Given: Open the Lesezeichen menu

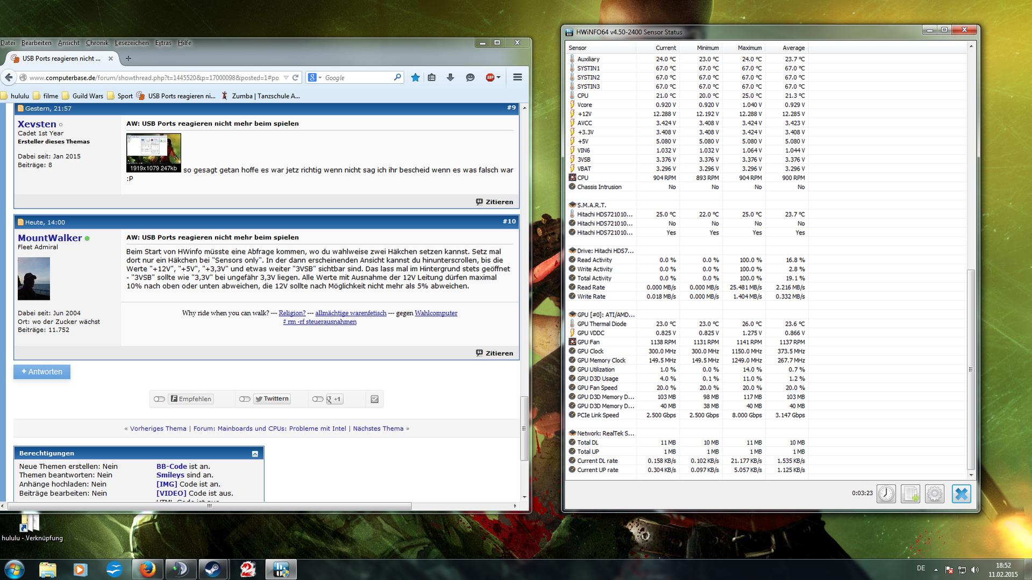Looking at the screenshot, I should [132, 43].
